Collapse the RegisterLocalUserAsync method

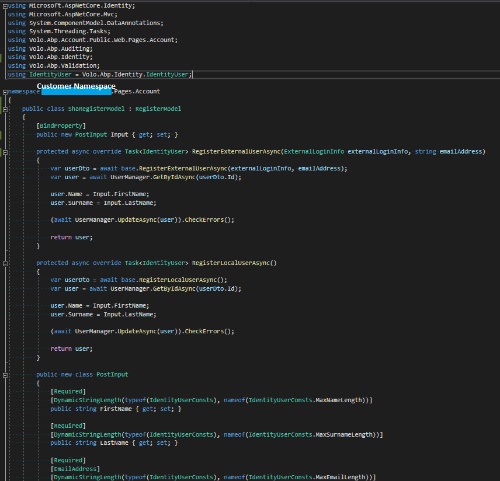(x=5, y=263)
